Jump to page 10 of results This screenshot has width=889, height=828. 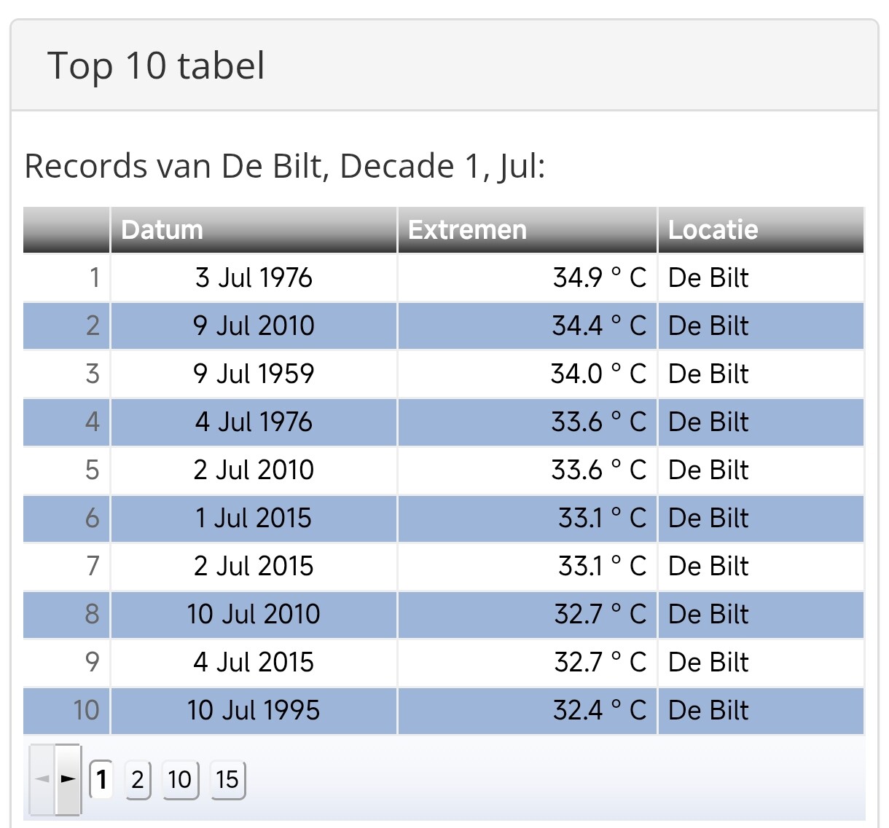coord(180,779)
